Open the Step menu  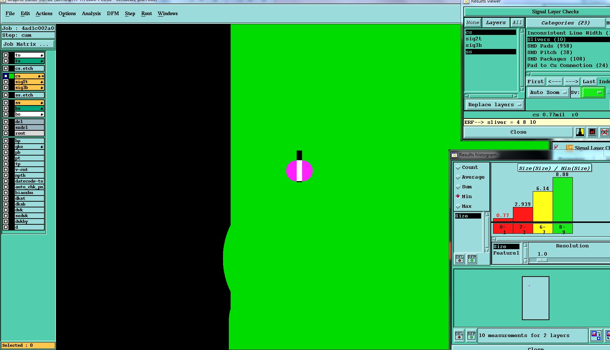point(130,14)
